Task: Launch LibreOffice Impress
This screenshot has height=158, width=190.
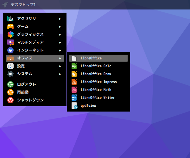Action: pos(98,82)
